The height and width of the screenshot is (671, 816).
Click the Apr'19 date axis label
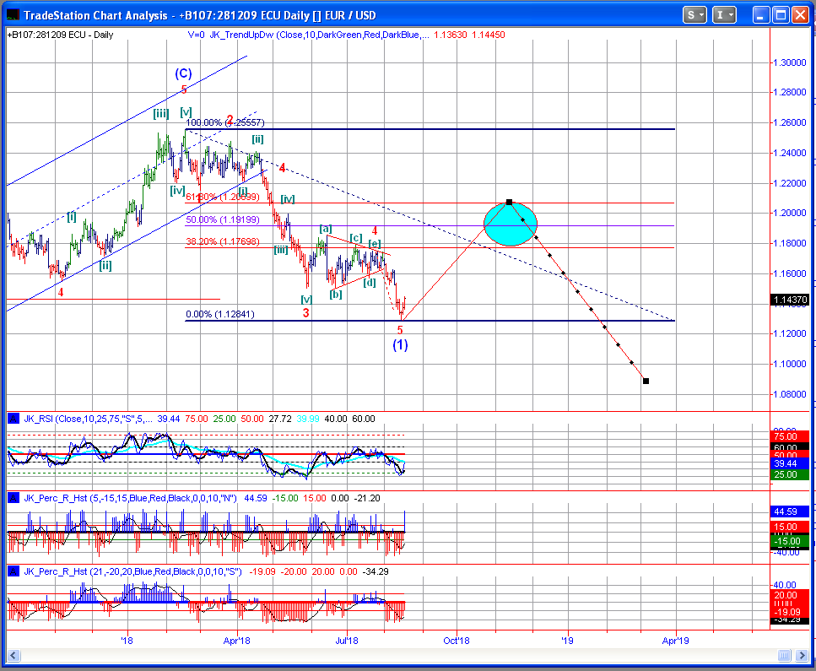tap(675, 641)
